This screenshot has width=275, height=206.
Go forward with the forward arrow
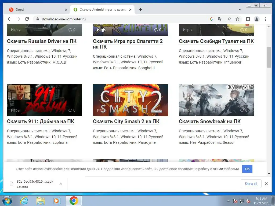[18, 19]
